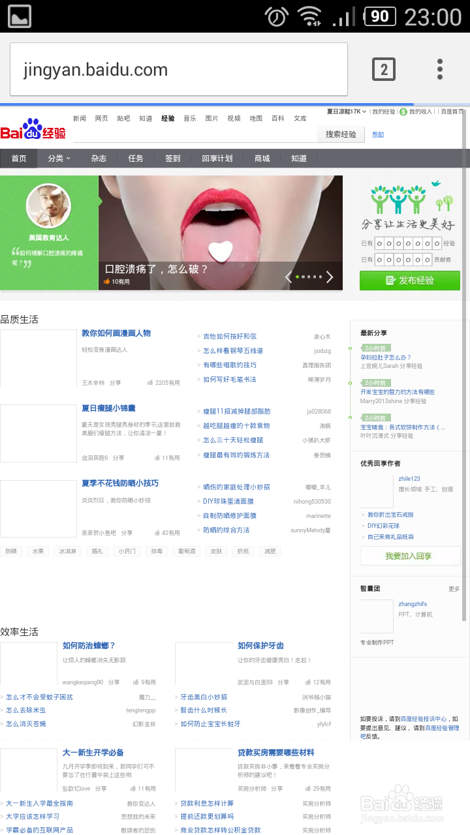Open article 如何防治蟑螂?
The image size is (470, 835).
pos(89,646)
